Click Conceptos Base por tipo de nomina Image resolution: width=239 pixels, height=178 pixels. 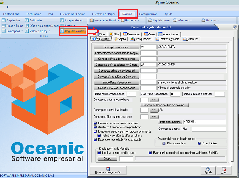click(x=164, y=105)
